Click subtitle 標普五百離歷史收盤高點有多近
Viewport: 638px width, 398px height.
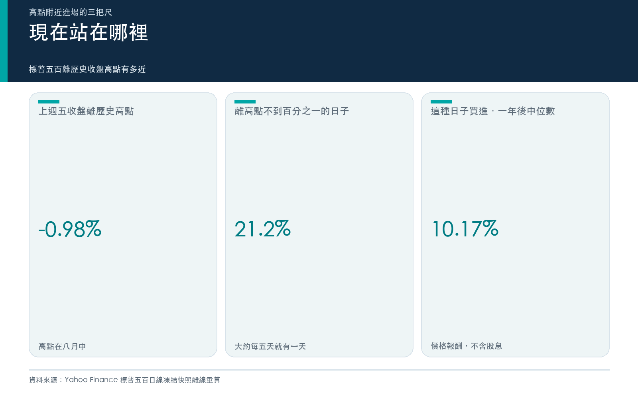(x=87, y=69)
